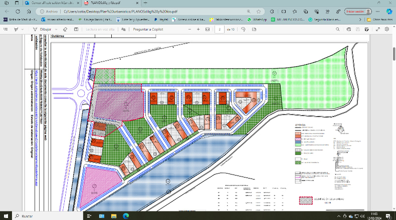Expand the favorites bar overflow chevron
Image resolution: width=396 pixels, height=220 pixels.
[x=360, y=19]
